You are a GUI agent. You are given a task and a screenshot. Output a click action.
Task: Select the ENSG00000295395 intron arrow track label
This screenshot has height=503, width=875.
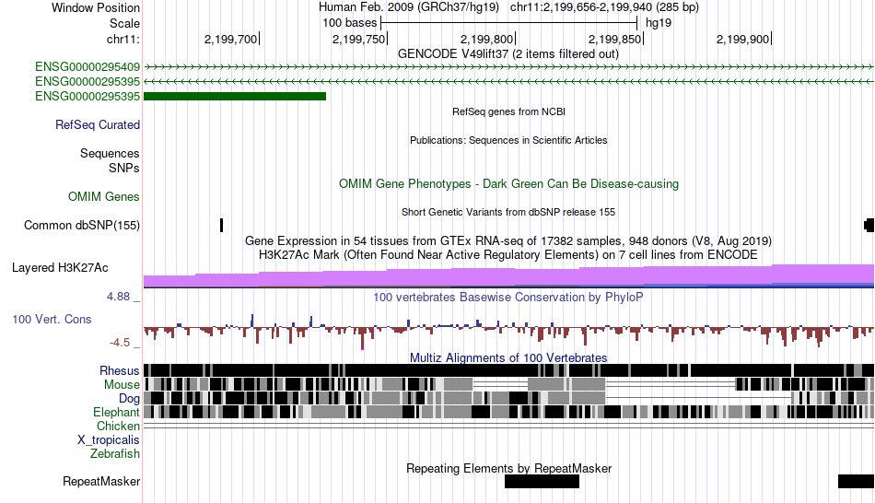point(87,81)
